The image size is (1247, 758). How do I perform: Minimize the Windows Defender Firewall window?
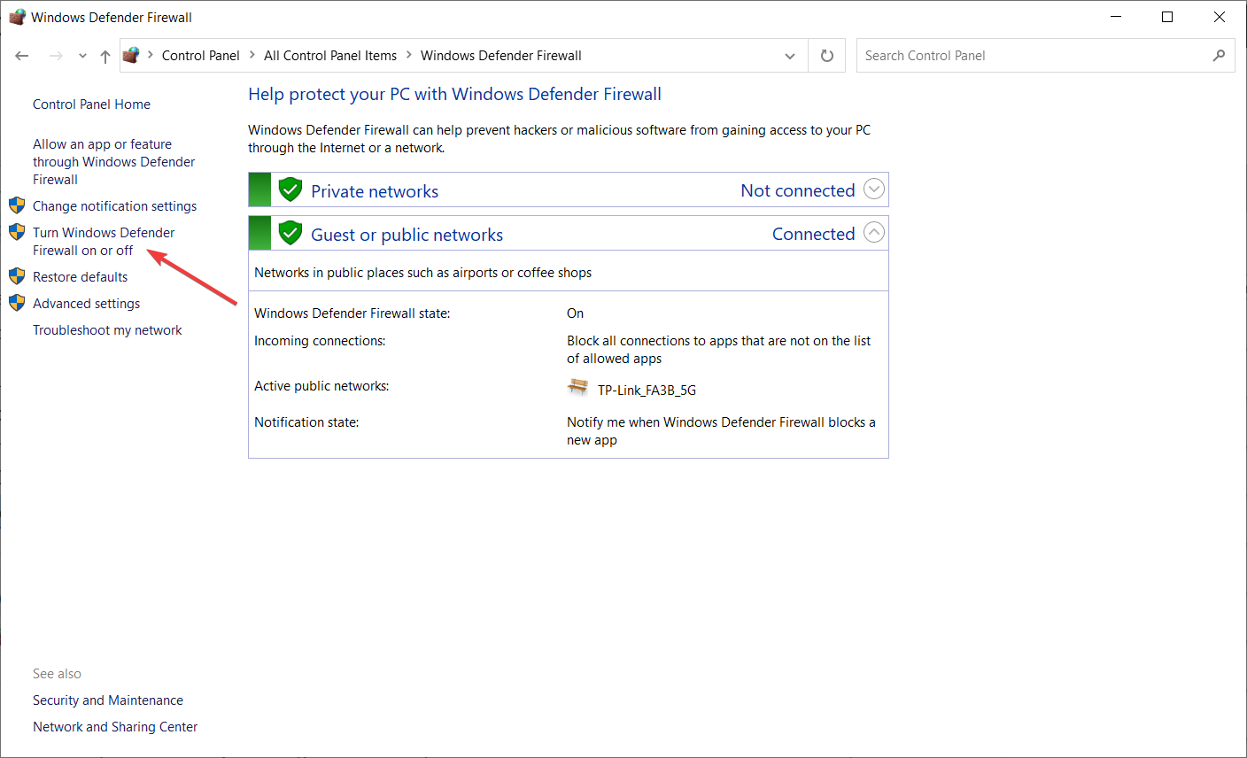click(1116, 17)
